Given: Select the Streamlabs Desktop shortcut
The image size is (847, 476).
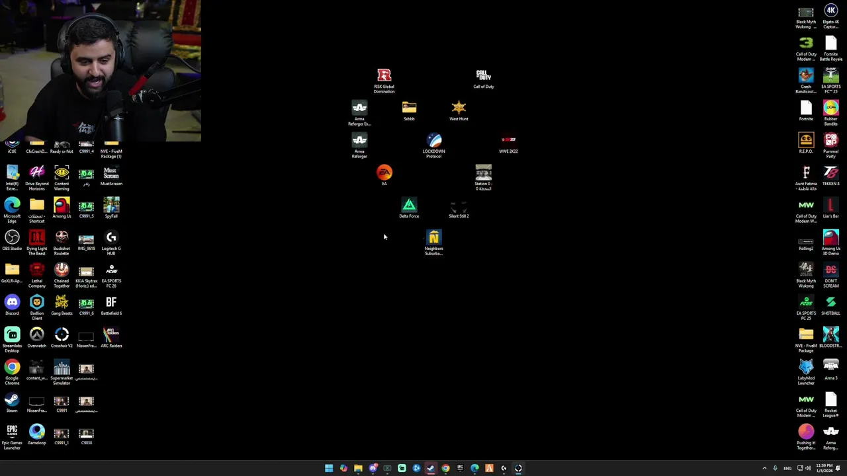Looking at the screenshot, I should click(12, 340).
